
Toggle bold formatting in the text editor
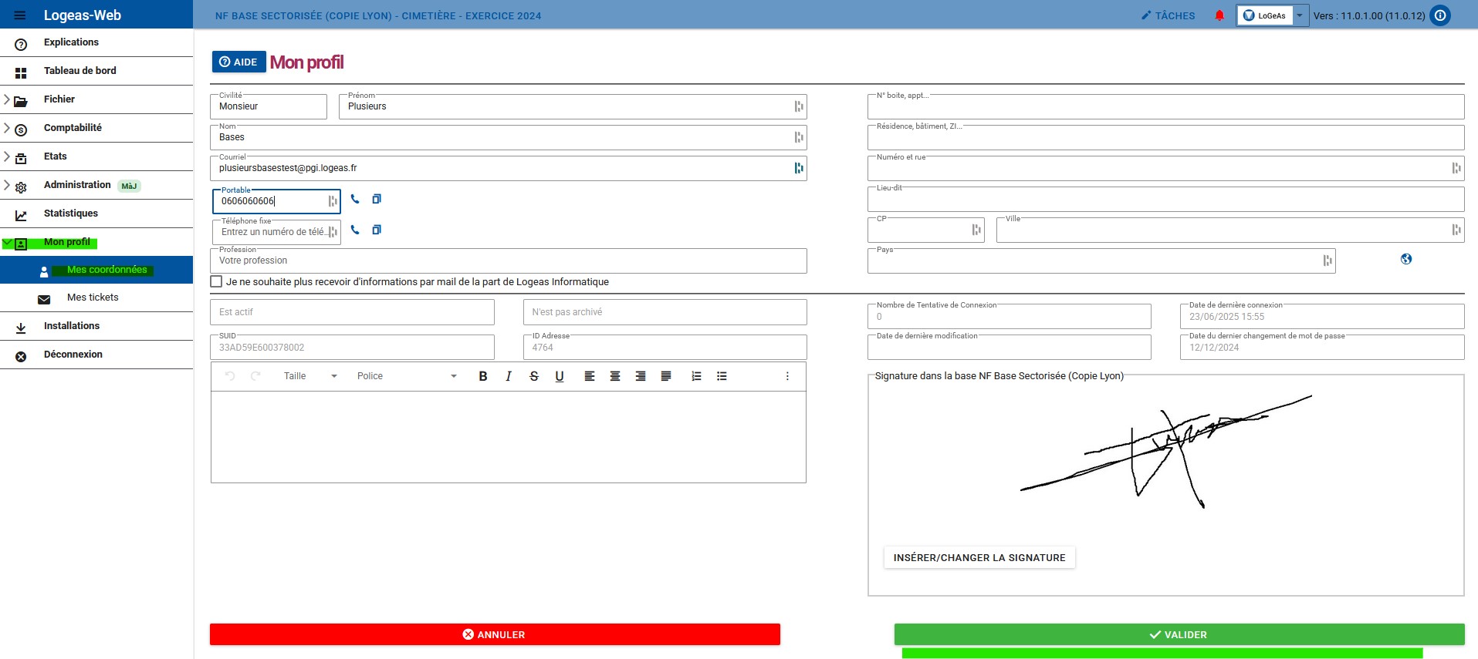(483, 376)
